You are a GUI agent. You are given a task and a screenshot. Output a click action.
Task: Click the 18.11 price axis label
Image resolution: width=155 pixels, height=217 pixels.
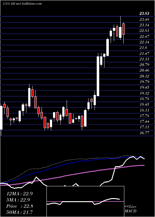pos(144,110)
